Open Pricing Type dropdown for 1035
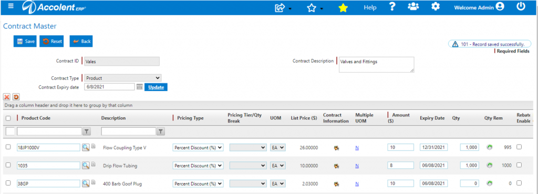 point(198,166)
